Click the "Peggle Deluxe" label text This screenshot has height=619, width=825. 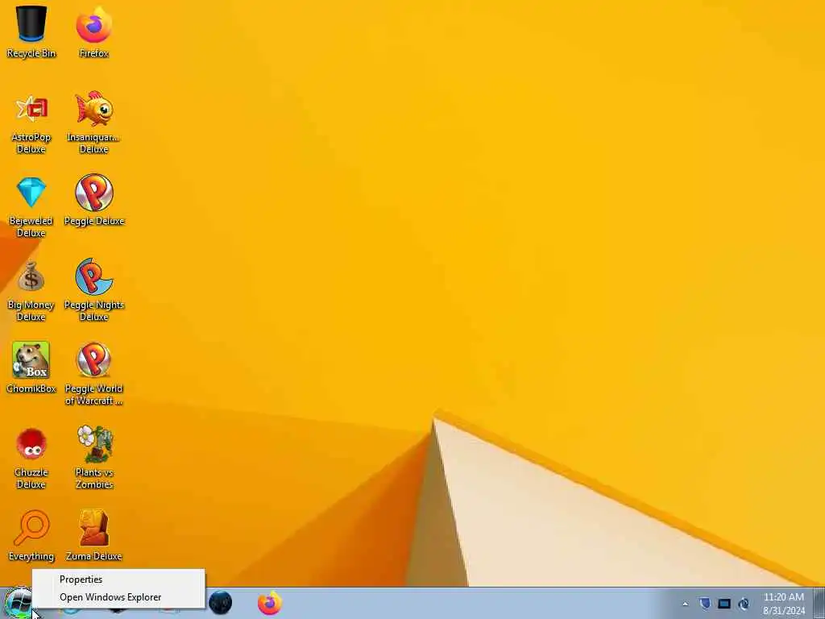94,221
